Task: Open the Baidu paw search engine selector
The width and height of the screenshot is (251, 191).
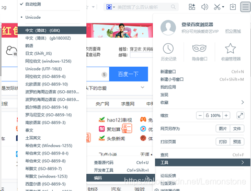Action: (110, 7)
